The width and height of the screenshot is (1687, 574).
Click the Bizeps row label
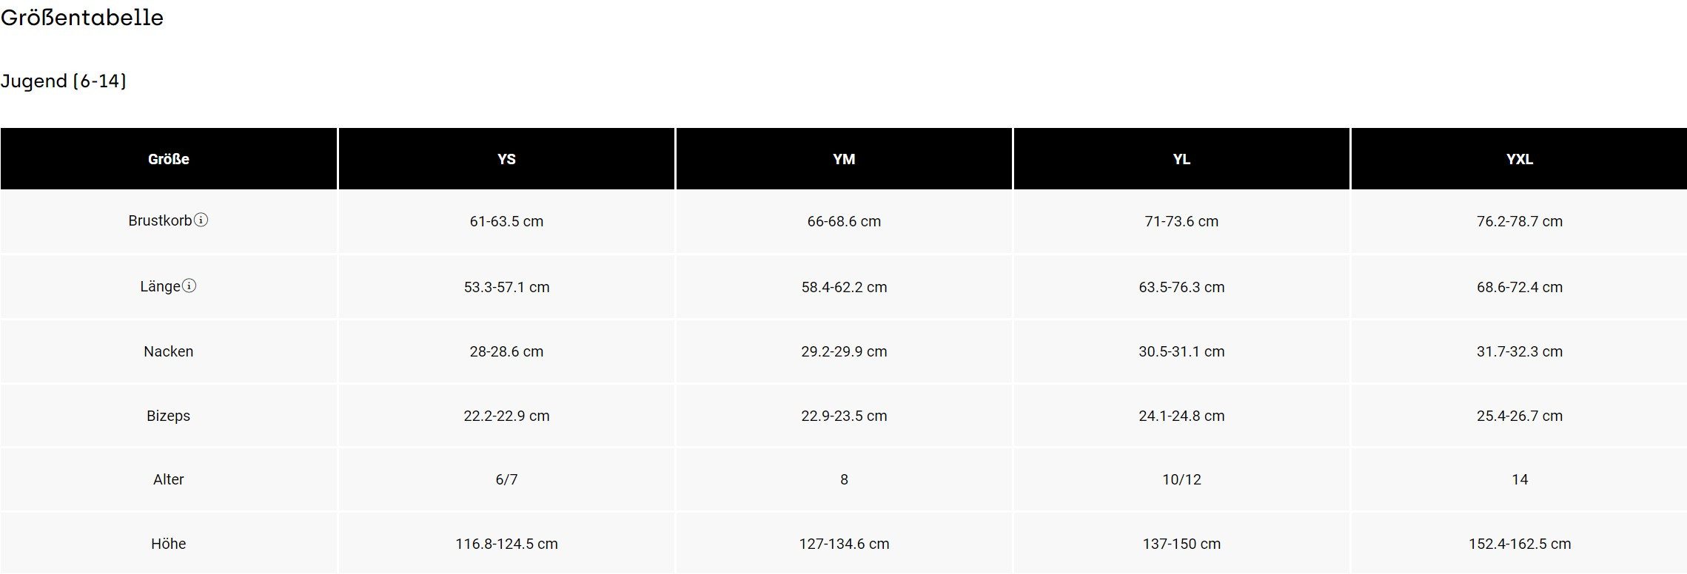point(169,416)
